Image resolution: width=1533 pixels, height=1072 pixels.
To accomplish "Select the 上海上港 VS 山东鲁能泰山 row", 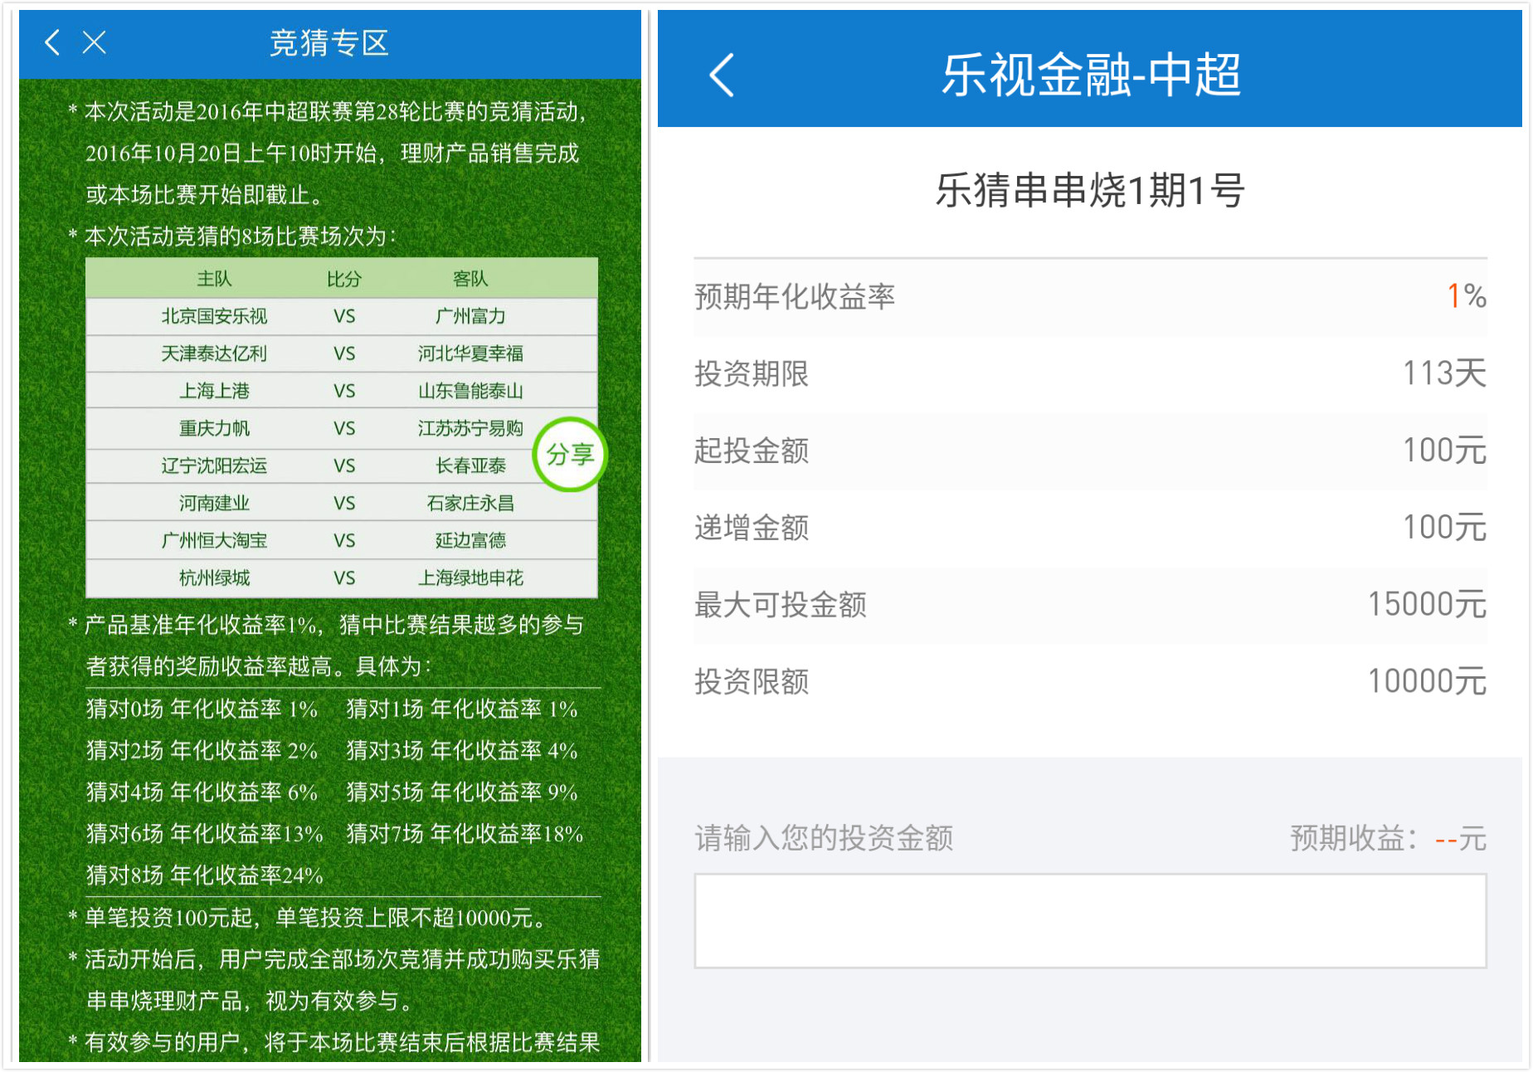I will [x=341, y=391].
